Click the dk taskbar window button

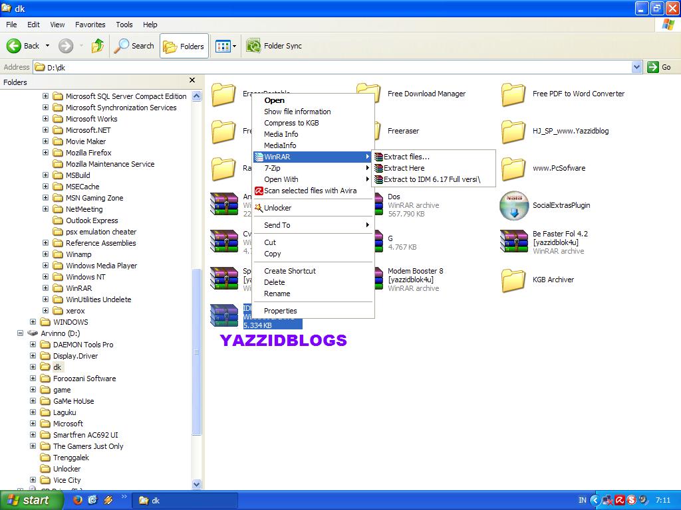point(185,501)
